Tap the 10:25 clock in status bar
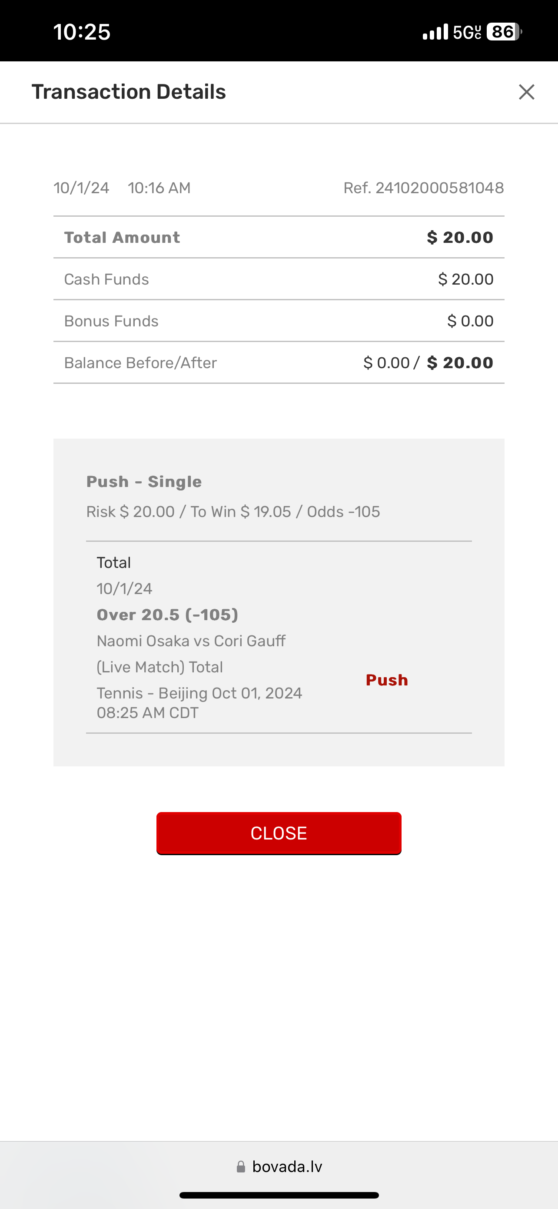Image resolution: width=558 pixels, height=1209 pixels. 82,32
